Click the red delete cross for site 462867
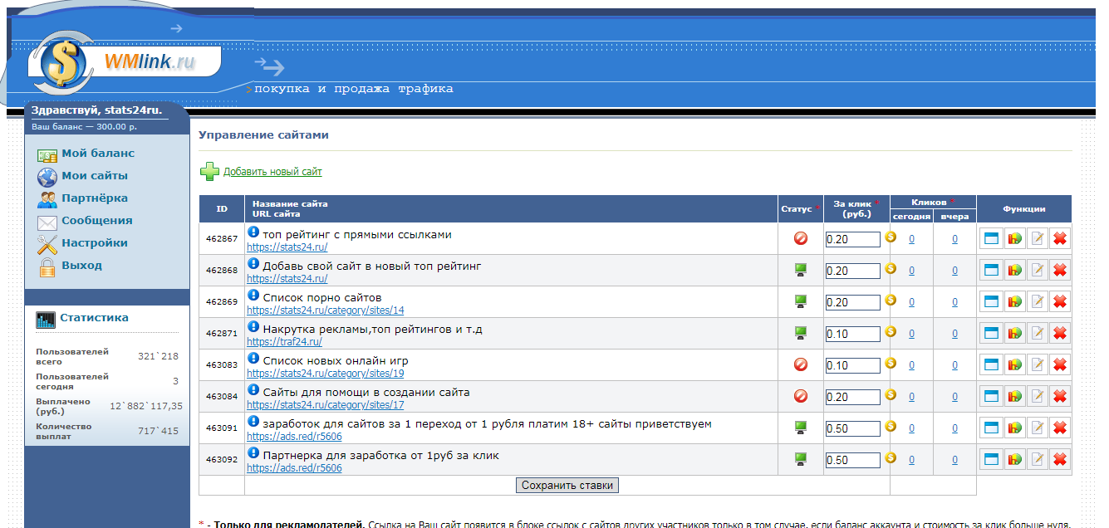 point(1059,239)
